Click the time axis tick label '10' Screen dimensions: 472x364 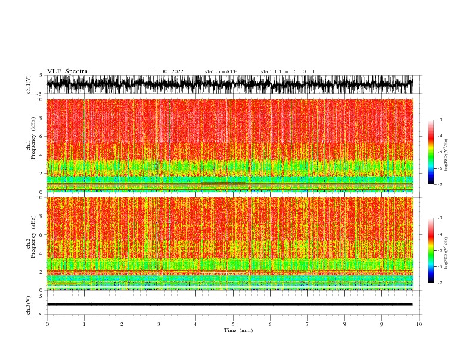click(419, 324)
